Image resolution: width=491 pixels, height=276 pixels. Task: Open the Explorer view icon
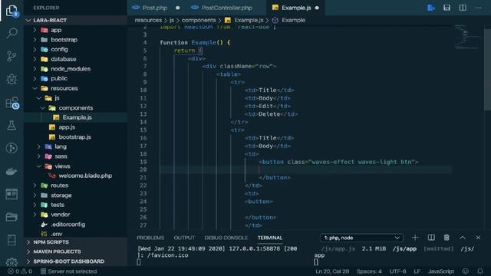[x=12, y=11]
